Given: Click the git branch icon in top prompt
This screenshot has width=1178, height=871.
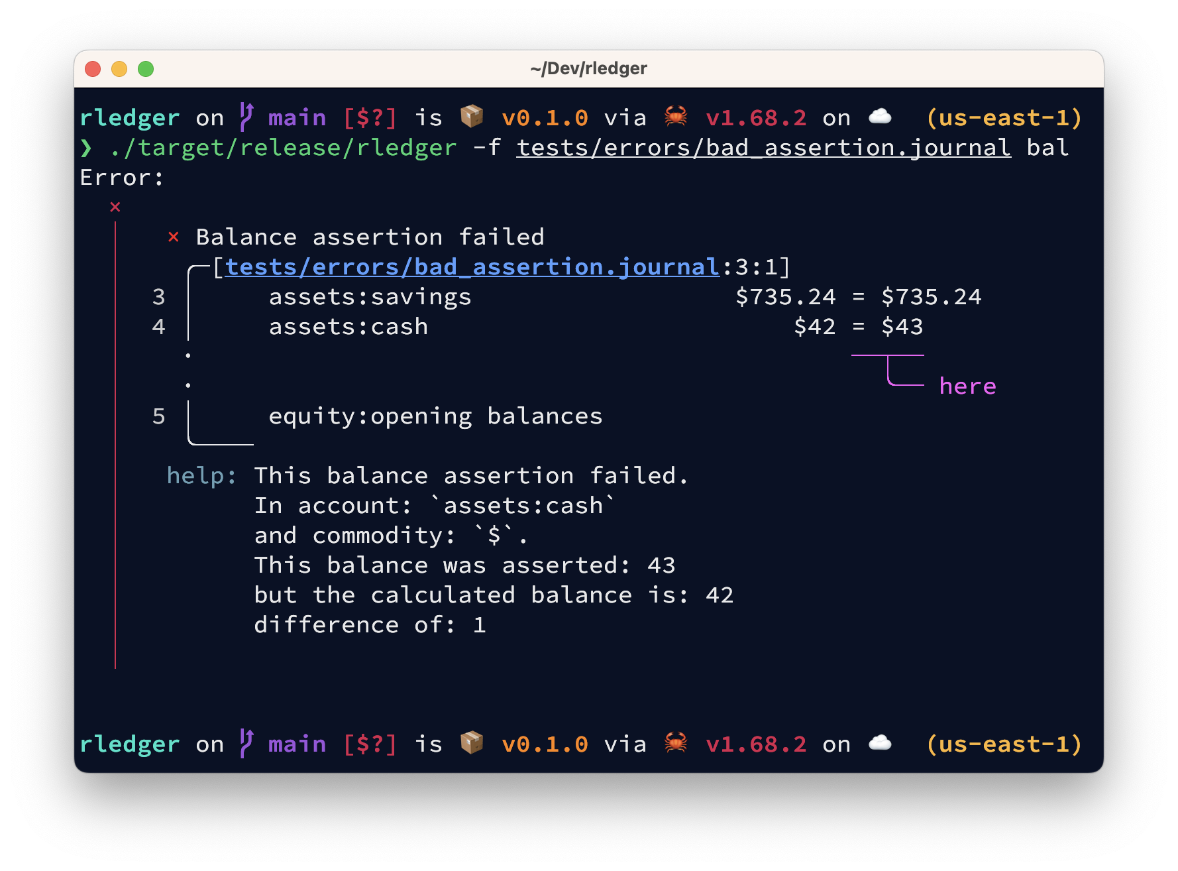Looking at the screenshot, I should pos(246,117).
